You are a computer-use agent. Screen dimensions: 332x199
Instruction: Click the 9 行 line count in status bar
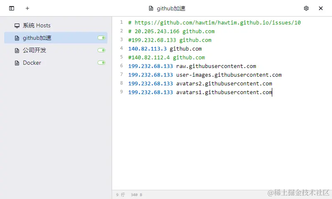point(120,195)
